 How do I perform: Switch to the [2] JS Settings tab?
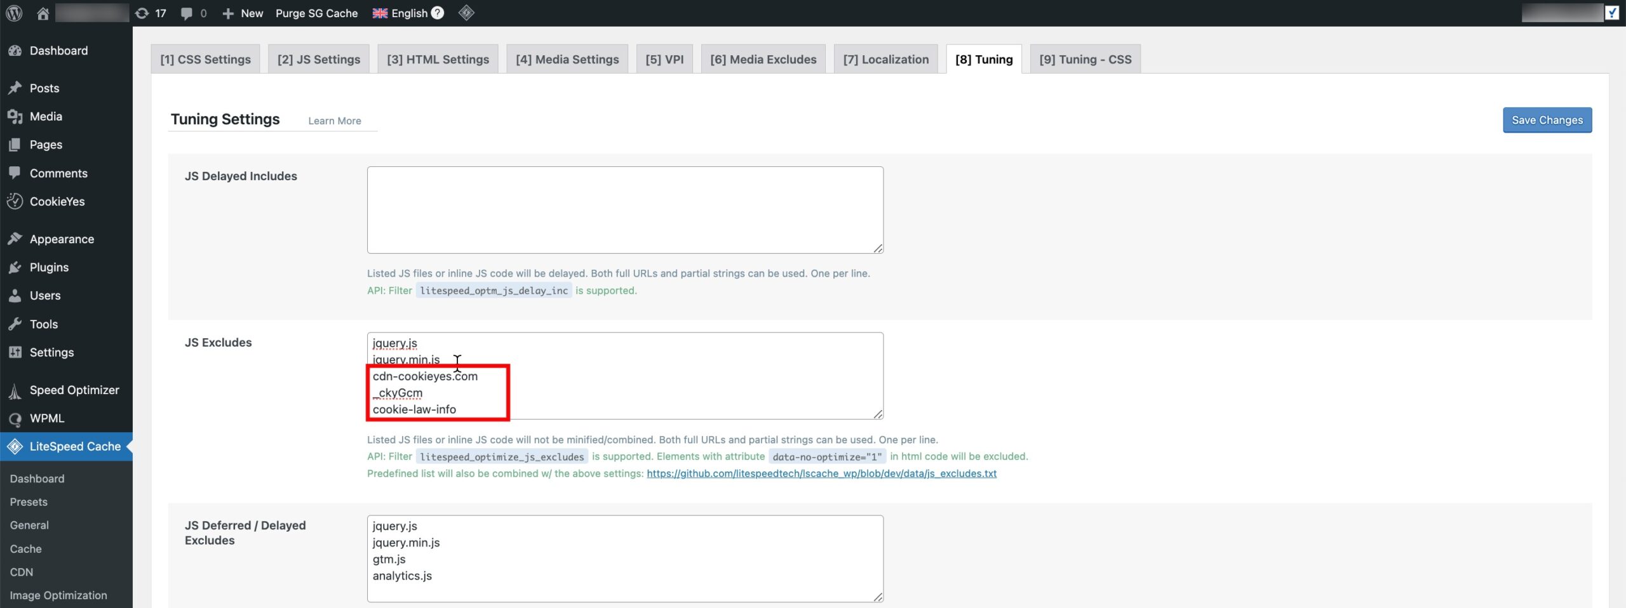point(319,59)
